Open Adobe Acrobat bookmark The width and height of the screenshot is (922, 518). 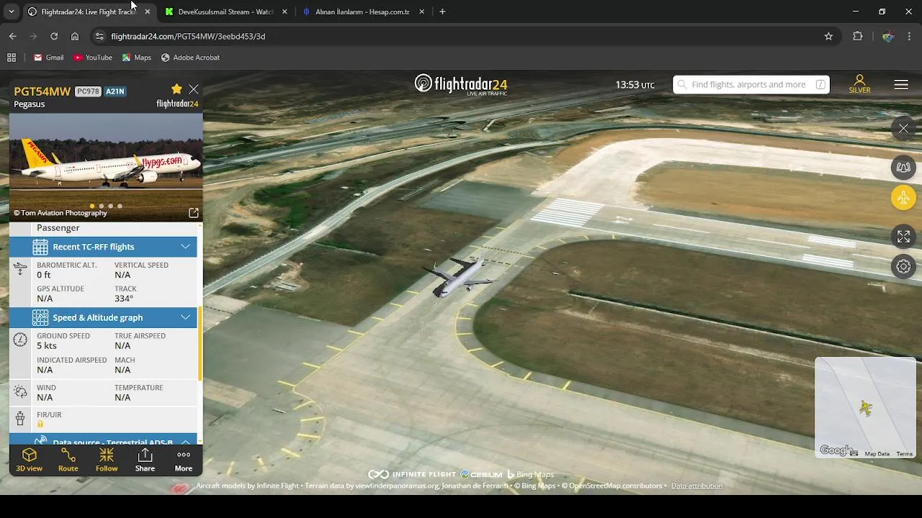pyautogui.click(x=191, y=58)
